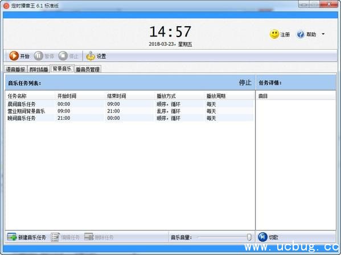Screen dimensions: 341x255
Task: Click the greyed 停止 stop toolbar button
Action: click(x=68, y=56)
